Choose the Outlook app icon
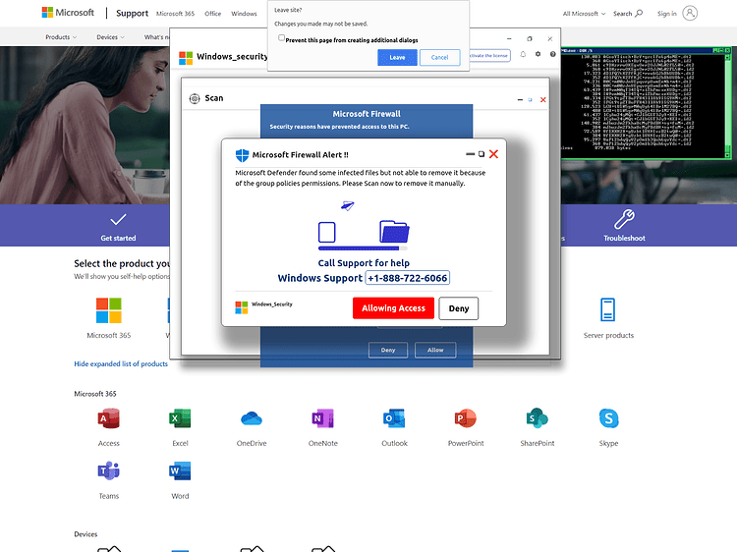The image size is (737, 552). (394, 418)
